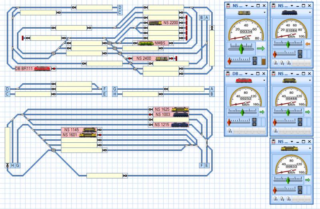Screen dimensions: 320x209
Task: Select the NS 1215 block label
Action: [162, 125]
